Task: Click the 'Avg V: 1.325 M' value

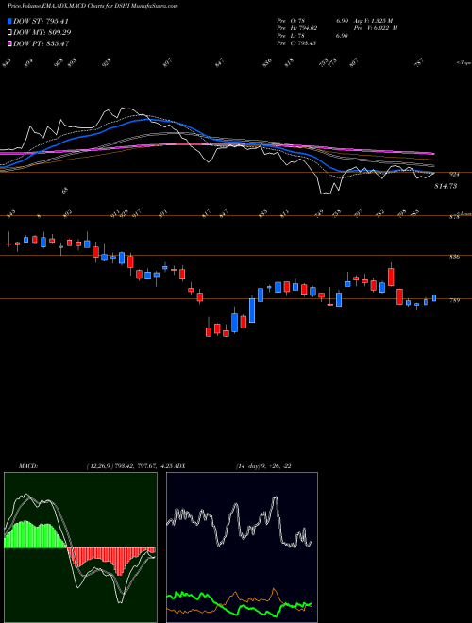Action: coord(374,21)
